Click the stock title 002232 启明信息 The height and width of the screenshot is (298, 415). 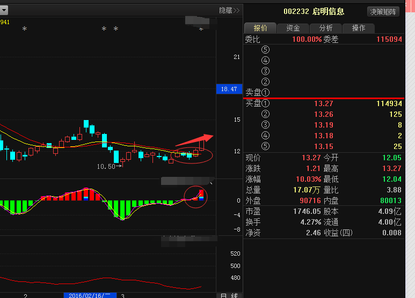pos(314,11)
